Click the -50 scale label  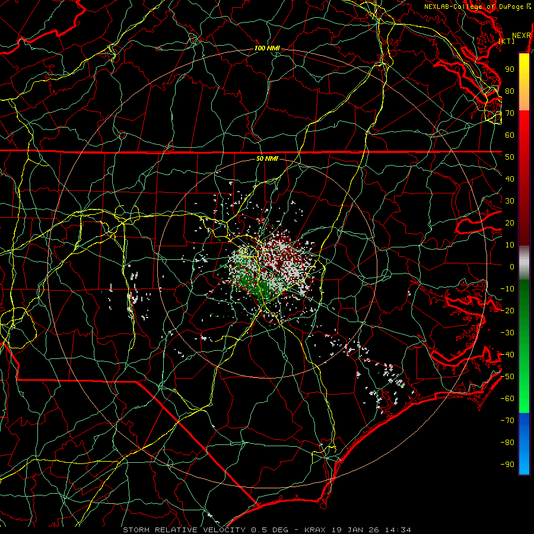tap(507, 377)
